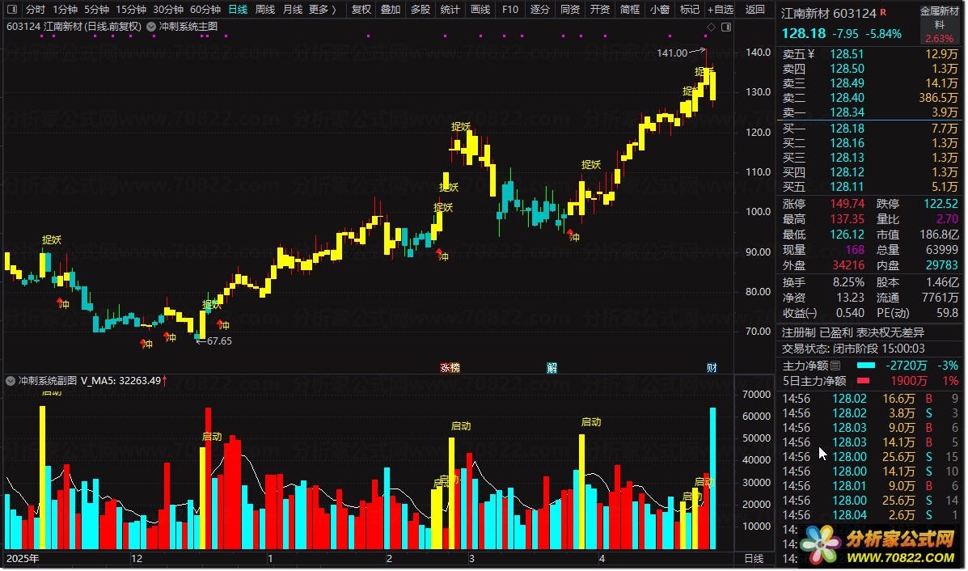Viewport: 968px width, 571px height.
Task: Expand the 冲刺系统主图 indicator dropdown
Action: pos(153,27)
